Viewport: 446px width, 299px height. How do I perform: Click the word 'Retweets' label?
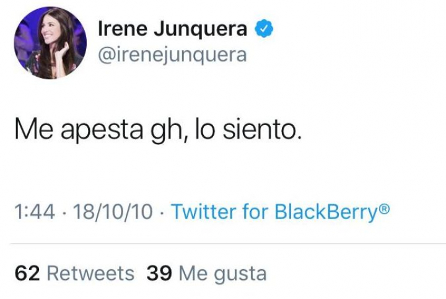point(90,273)
